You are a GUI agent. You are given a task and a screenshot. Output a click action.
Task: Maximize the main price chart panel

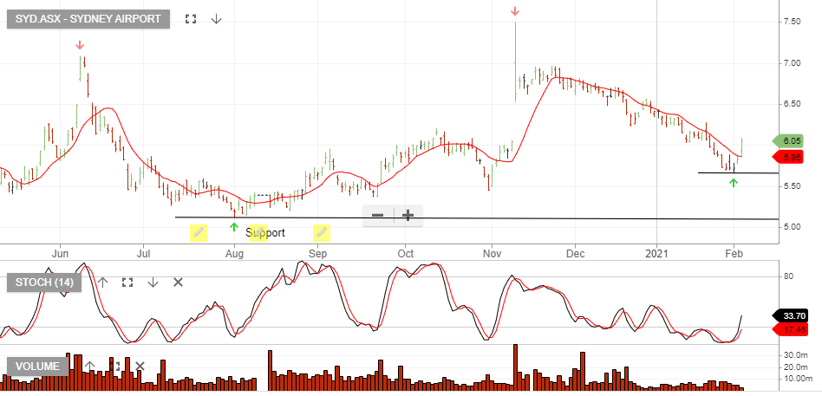[191, 19]
